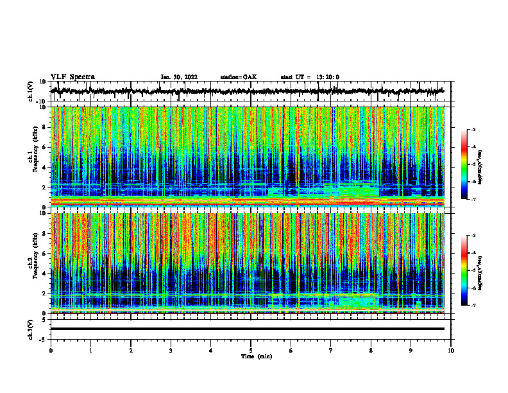Click the ch.1 spectrogram color bar
The image size is (508, 393).
pyautogui.click(x=464, y=164)
